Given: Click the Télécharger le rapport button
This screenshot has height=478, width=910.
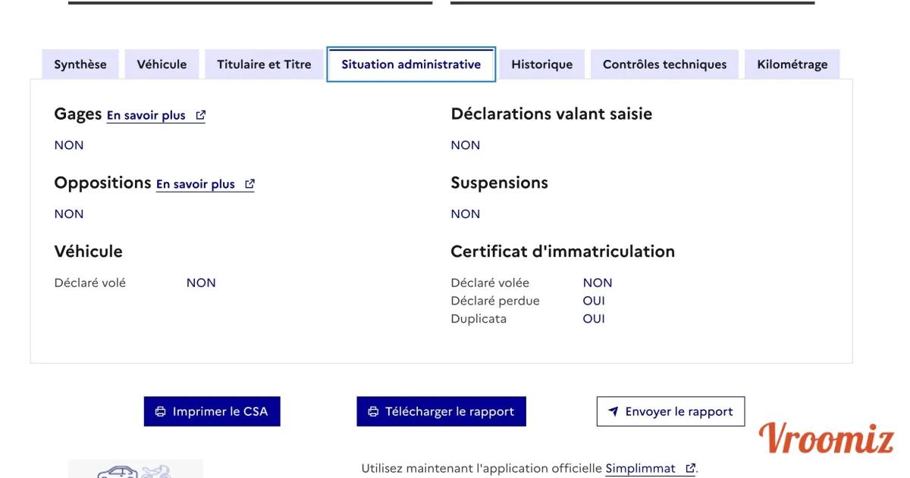Looking at the screenshot, I should 441,412.
